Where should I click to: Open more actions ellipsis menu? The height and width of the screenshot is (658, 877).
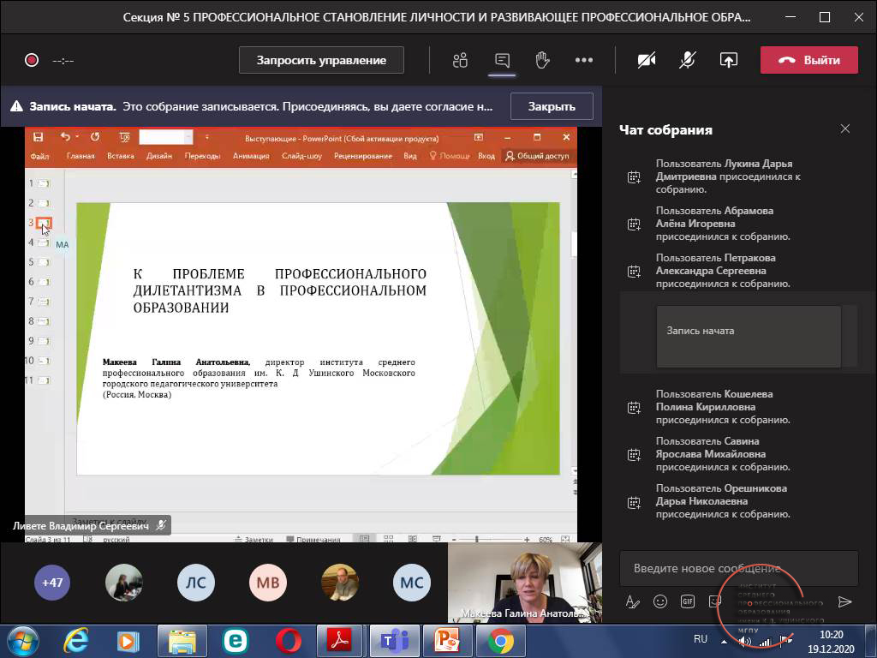584,60
